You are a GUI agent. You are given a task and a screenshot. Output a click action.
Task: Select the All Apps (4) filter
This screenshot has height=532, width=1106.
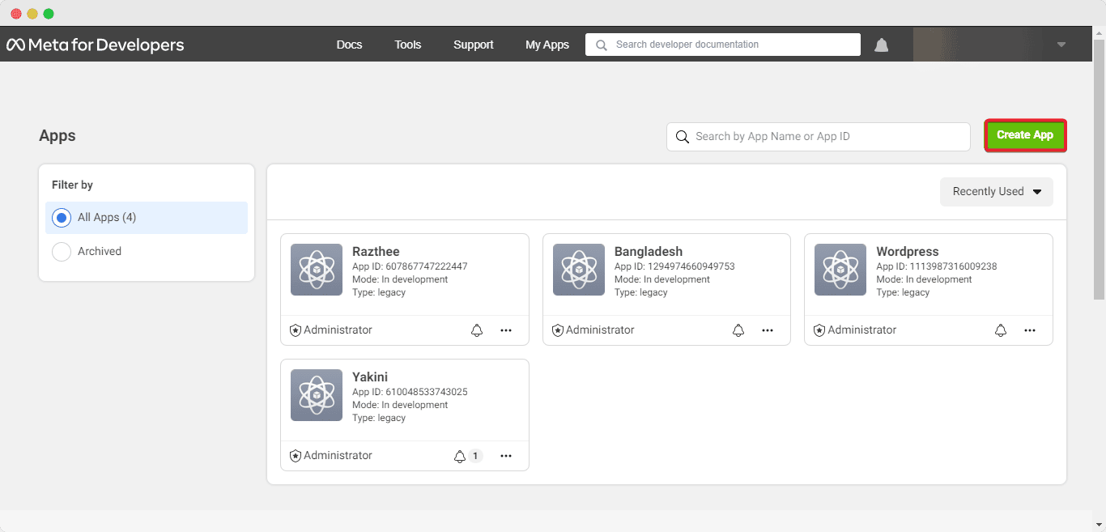pyautogui.click(x=147, y=218)
